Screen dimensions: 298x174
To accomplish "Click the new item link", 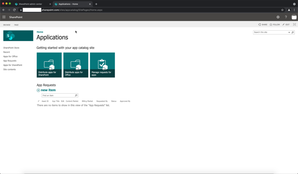I will pos(48,90).
